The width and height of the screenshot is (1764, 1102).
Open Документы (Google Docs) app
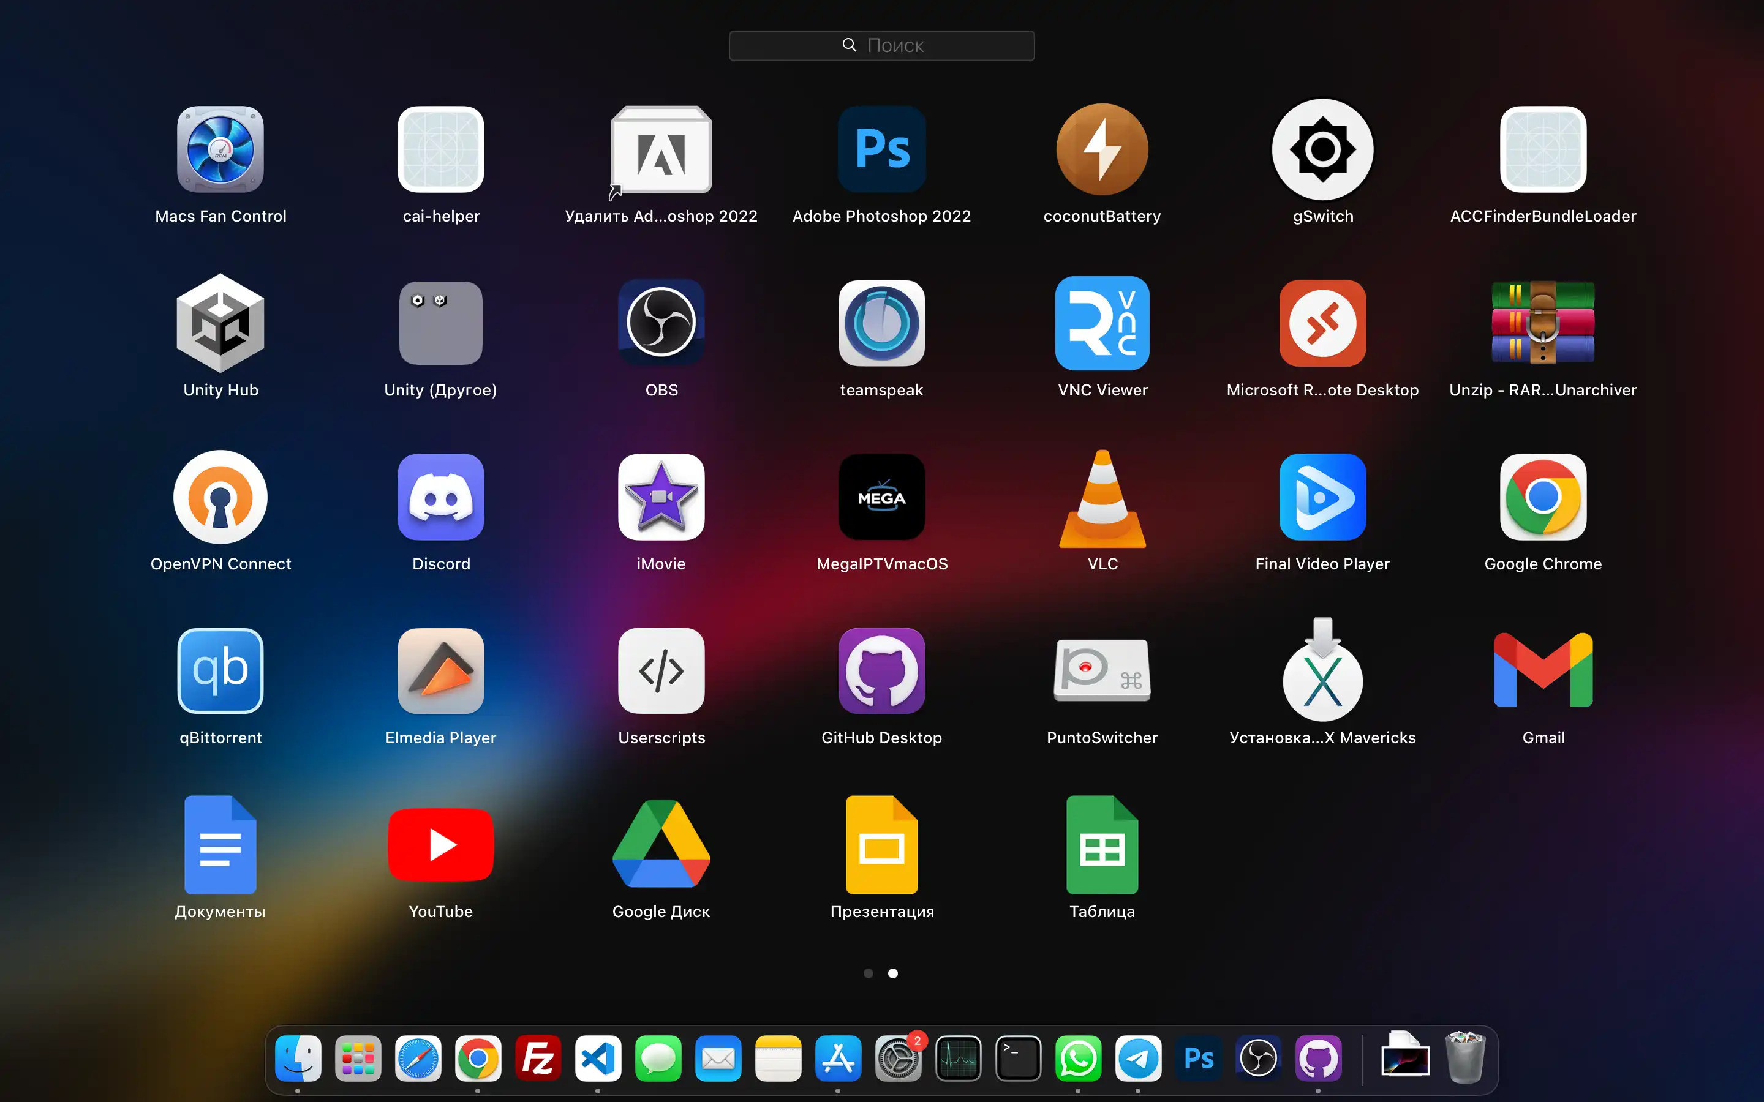220,845
